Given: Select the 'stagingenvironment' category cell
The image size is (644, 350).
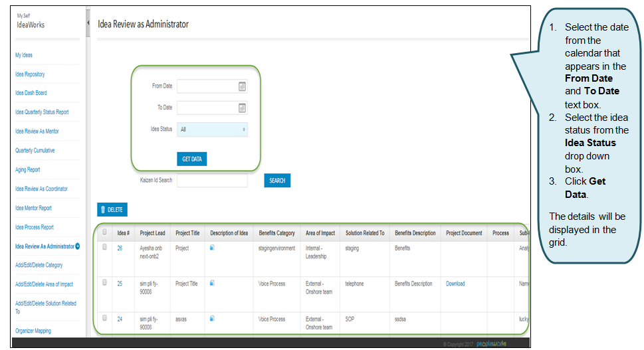Looking at the screenshot, I should pos(277,248).
